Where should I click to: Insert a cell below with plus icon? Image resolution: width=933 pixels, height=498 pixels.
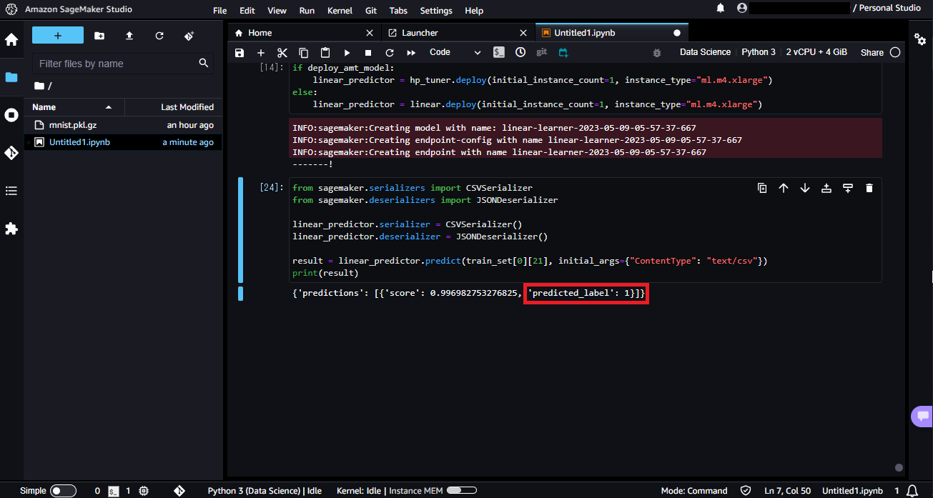tap(261, 53)
